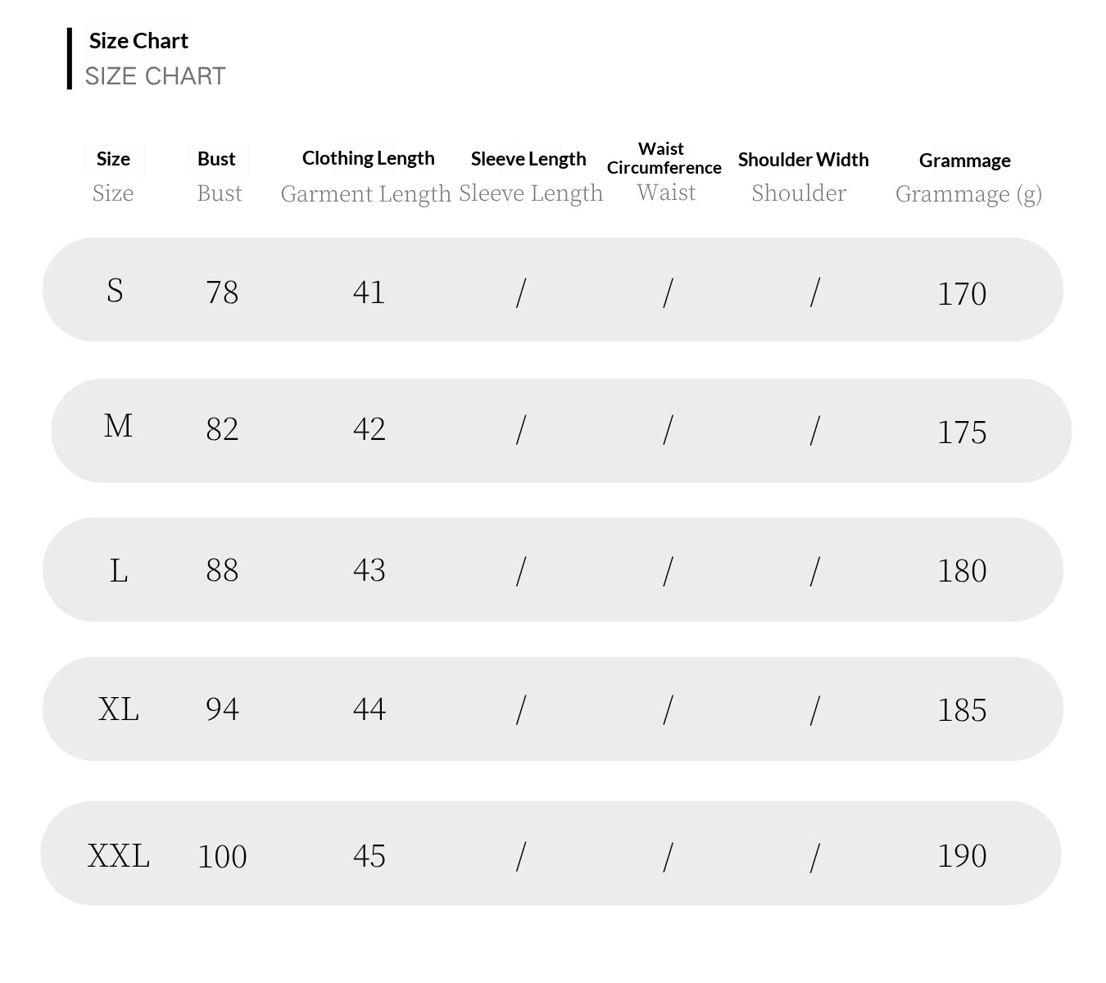Select the garment length value 42

click(x=369, y=429)
